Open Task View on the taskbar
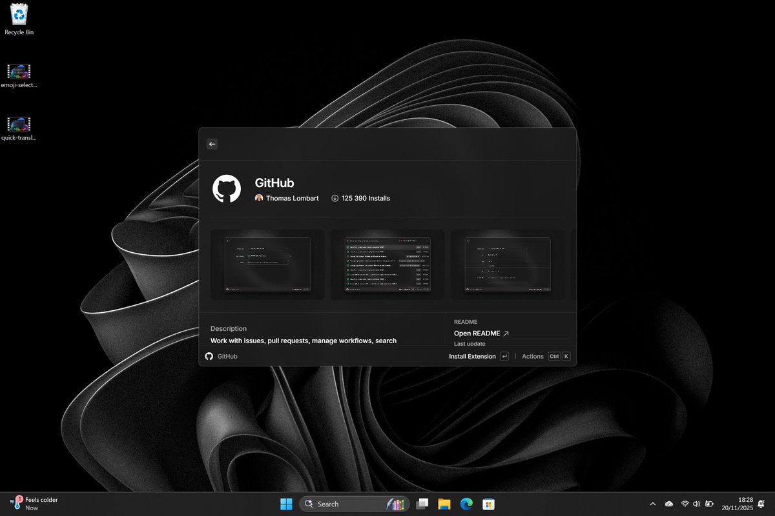 click(422, 504)
